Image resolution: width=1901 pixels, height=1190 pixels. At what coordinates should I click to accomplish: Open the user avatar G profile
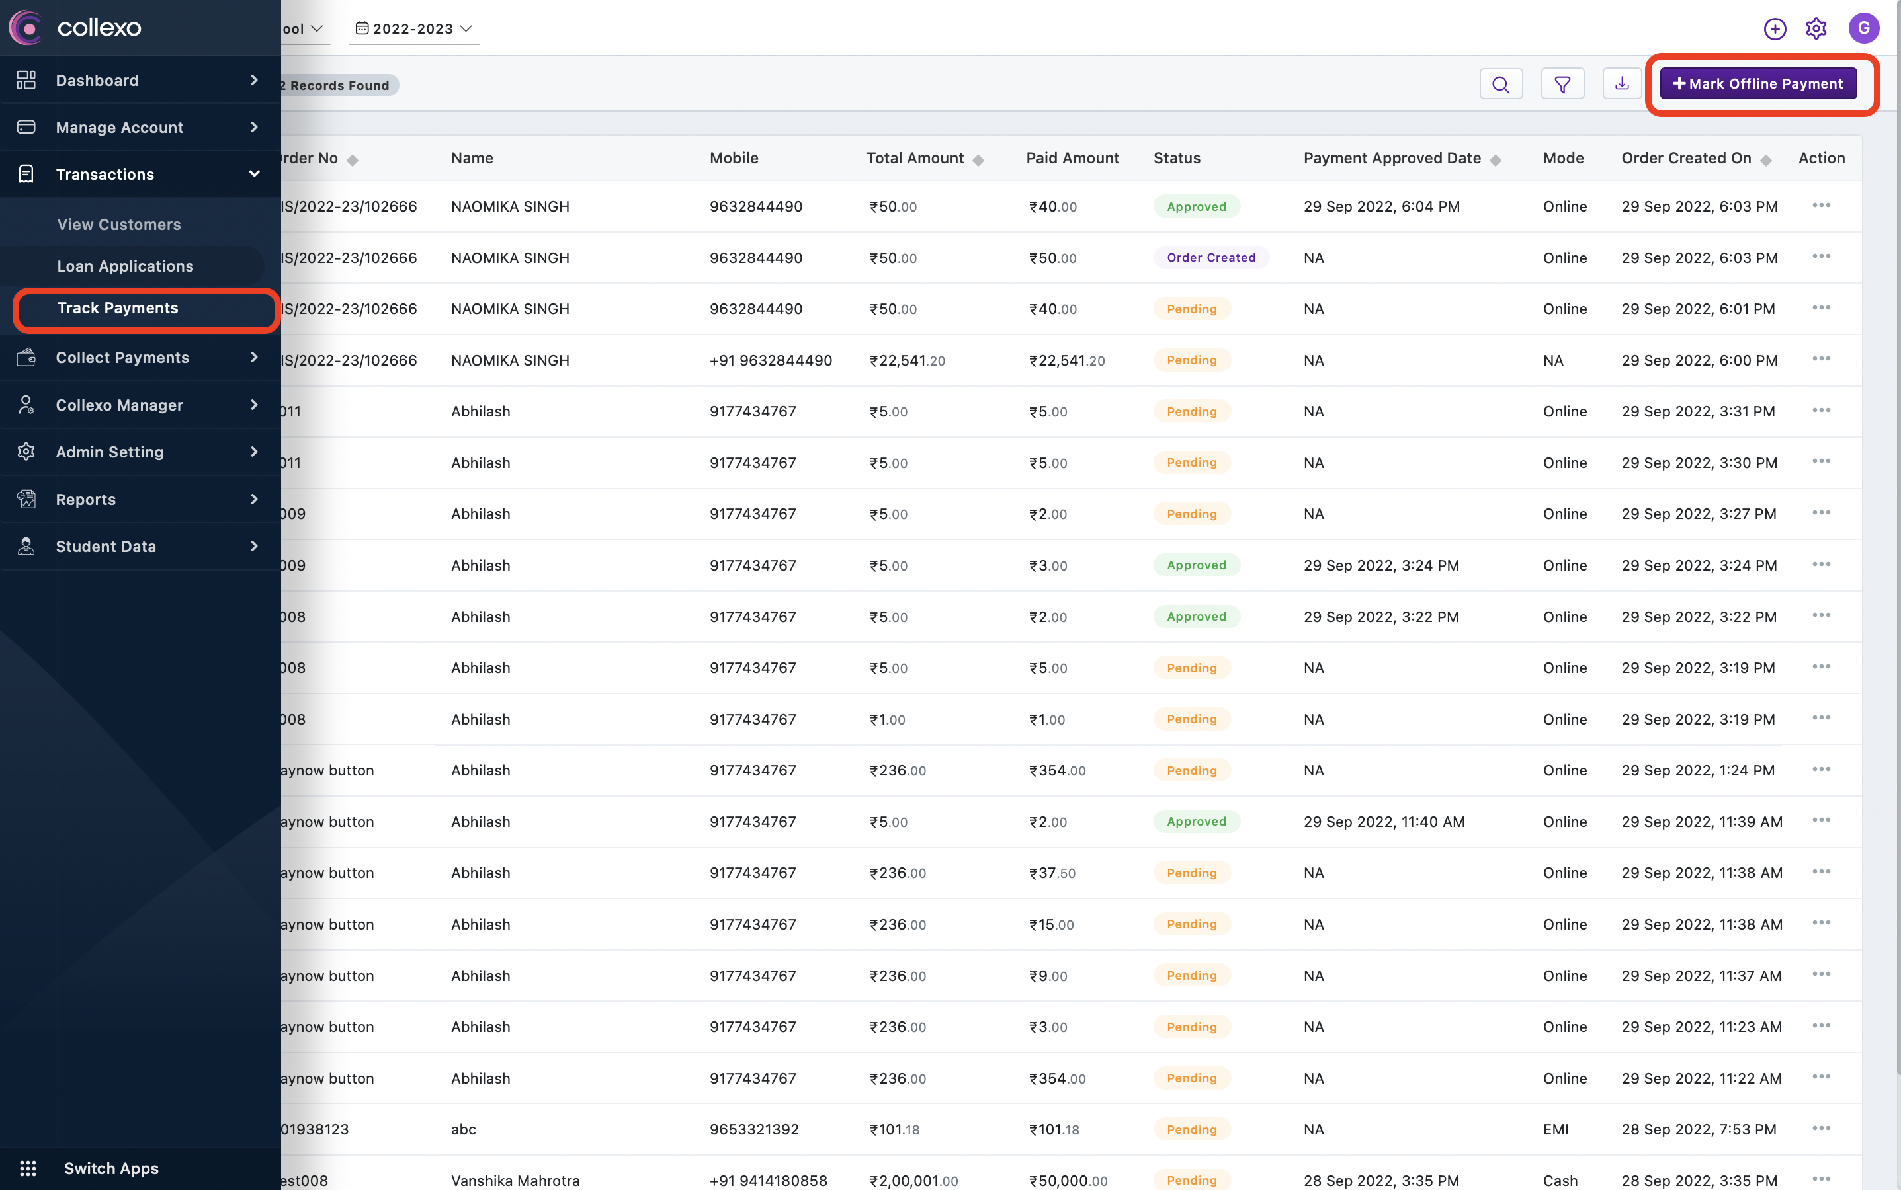pyautogui.click(x=1863, y=28)
